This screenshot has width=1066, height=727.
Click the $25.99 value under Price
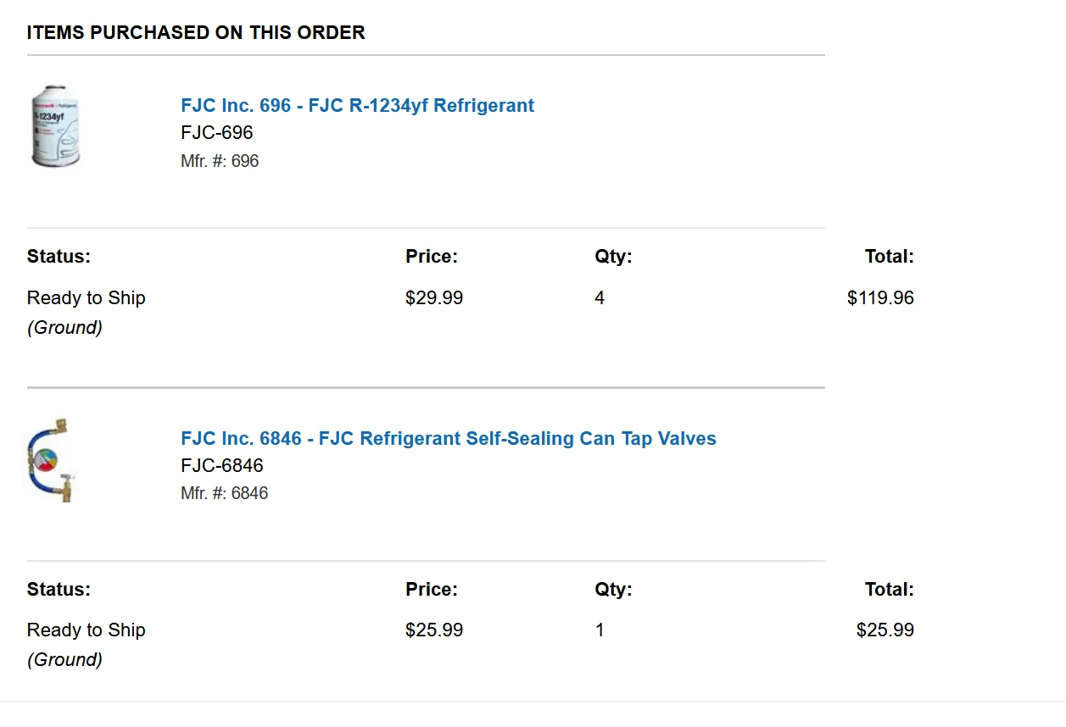coord(434,630)
